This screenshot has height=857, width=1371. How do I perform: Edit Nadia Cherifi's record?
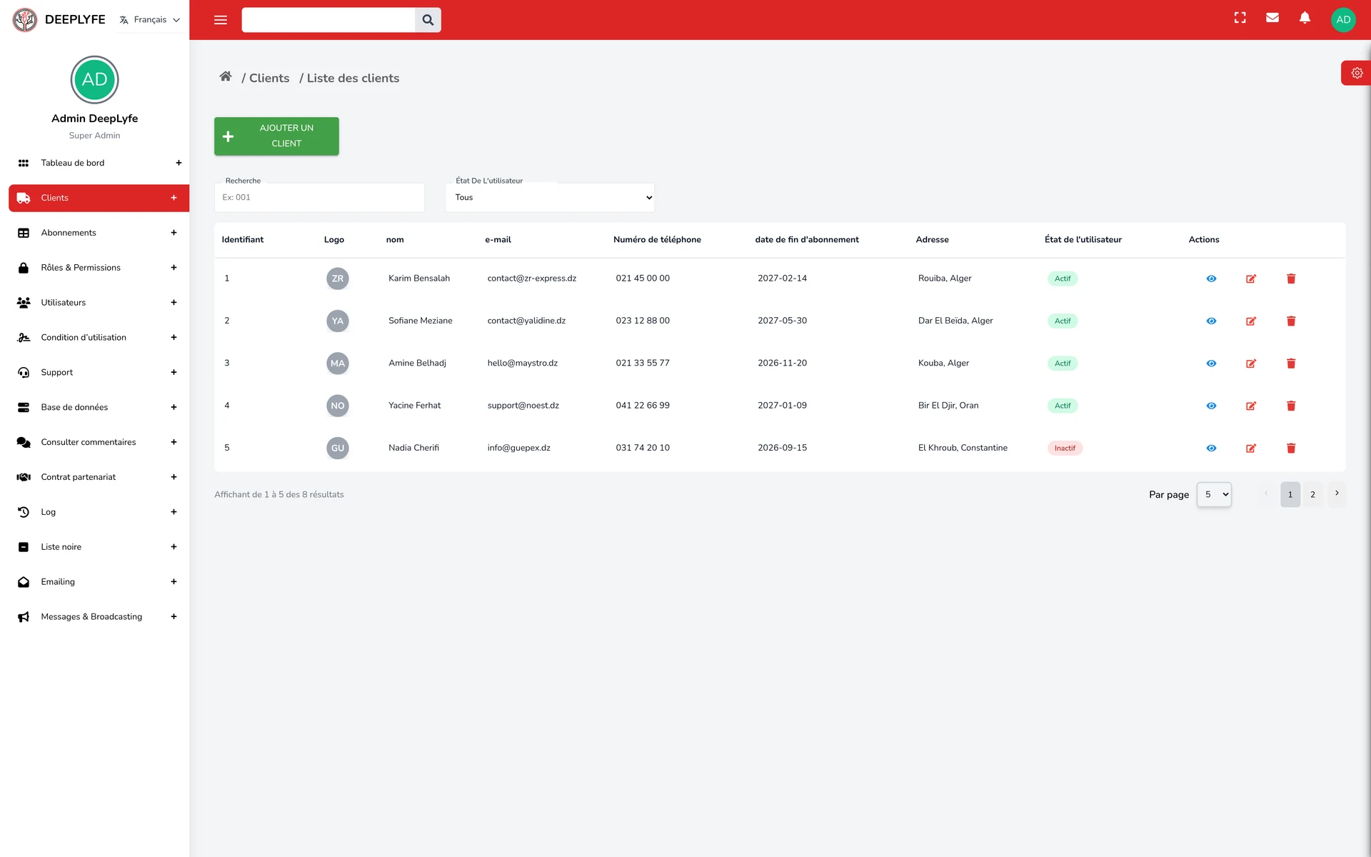(x=1251, y=448)
